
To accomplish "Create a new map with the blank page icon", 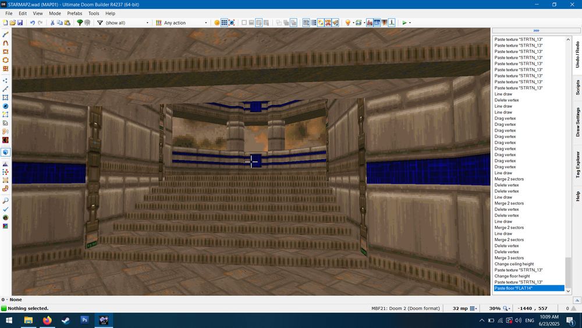I will click(x=5, y=23).
